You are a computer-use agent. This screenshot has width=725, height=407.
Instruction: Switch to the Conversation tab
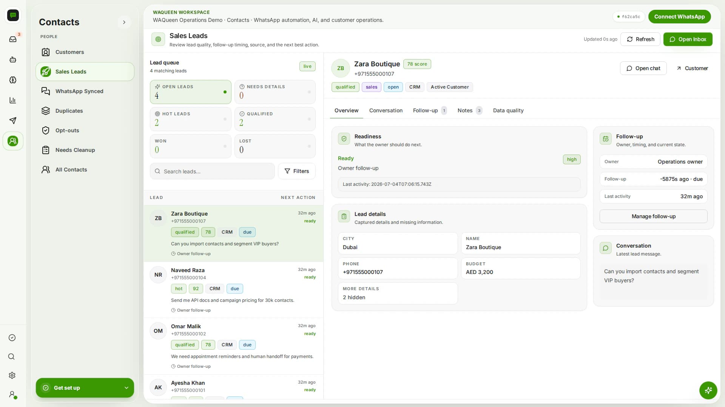(386, 110)
